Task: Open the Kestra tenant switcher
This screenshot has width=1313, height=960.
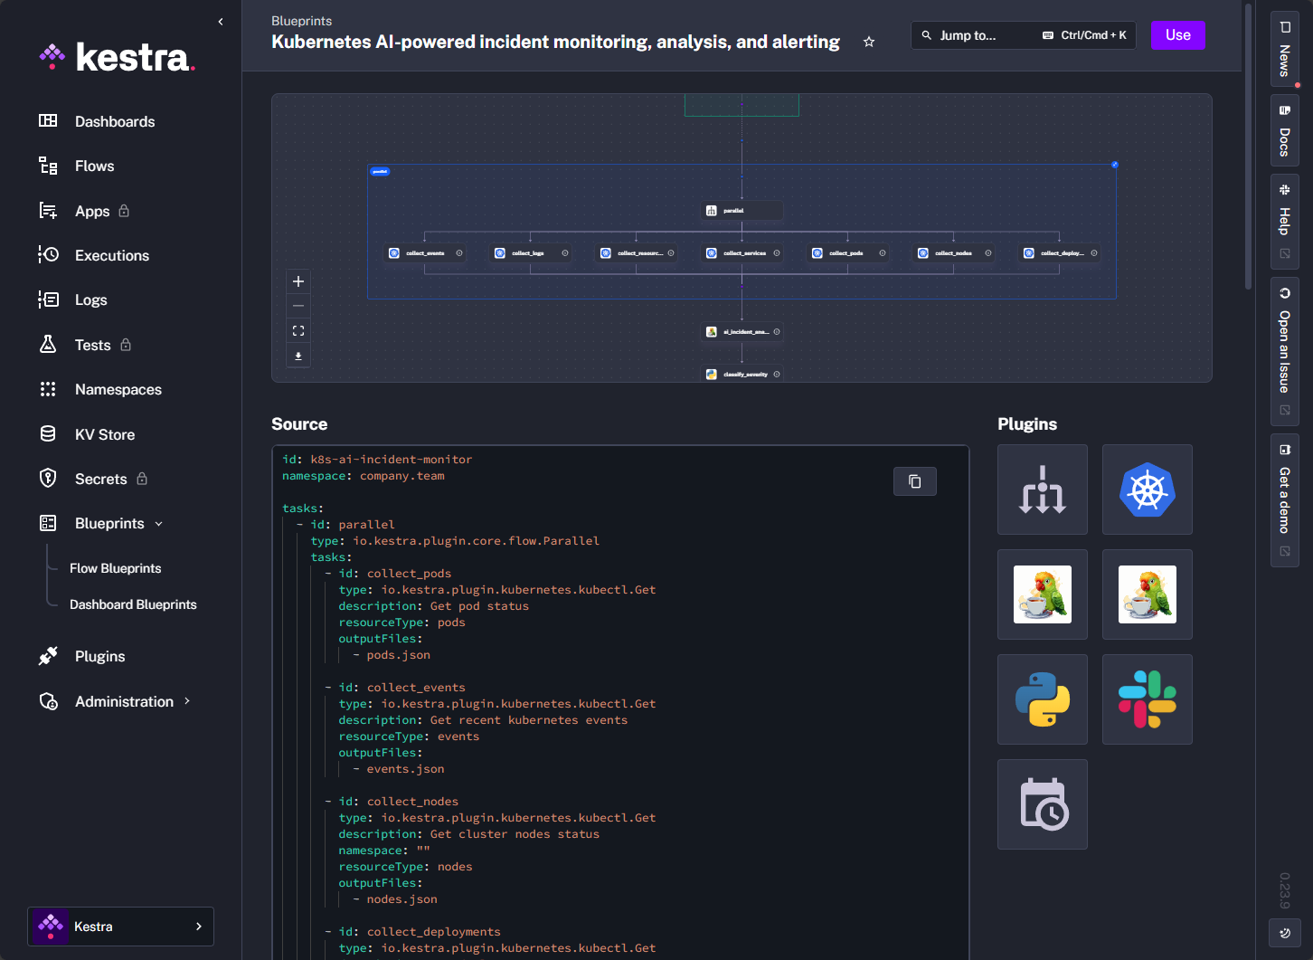Action: tap(121, 927)
